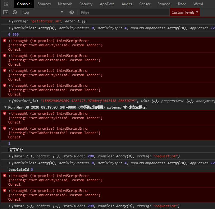Select the 'templateId 0' log line
Viewport: 215px width, 209px height.
point(21,170)
